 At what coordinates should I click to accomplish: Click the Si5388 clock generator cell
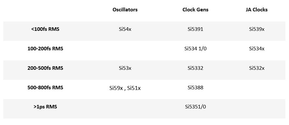click(195, 87)
